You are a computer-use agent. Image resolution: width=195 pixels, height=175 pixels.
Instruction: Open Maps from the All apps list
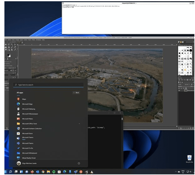point(24,99)
